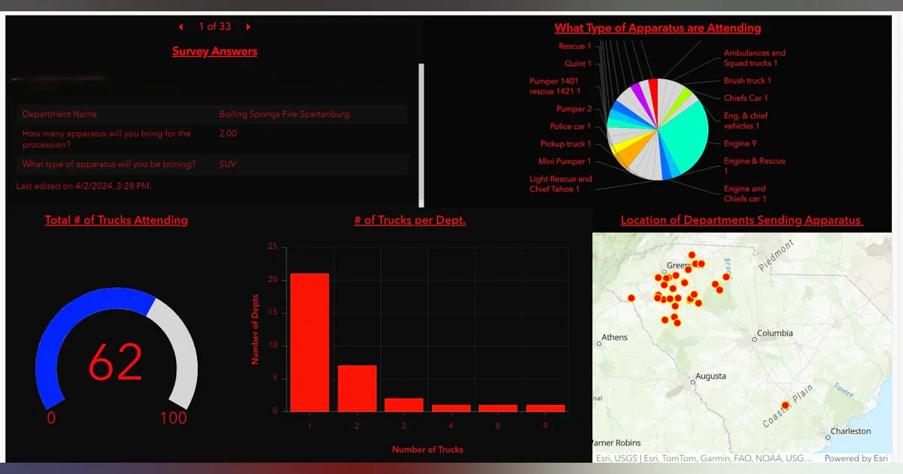Select 'Boiling Springs Fire-Spartanburg' value

(284, 114)
